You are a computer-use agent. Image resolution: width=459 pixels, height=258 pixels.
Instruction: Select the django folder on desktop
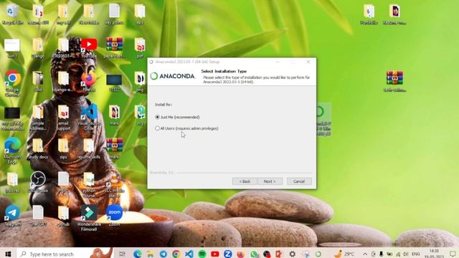click(38, 48)
